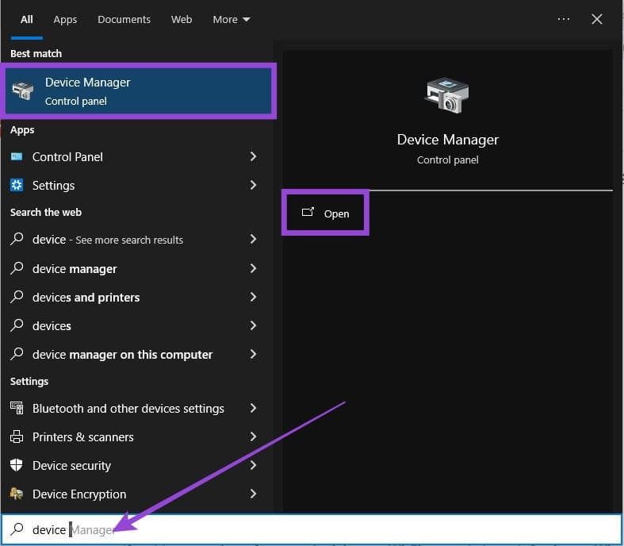The width and height of the screenshot is (624, 546).
Task: Click the Printers & scanners printer icon
Action: tap(17, 436)
